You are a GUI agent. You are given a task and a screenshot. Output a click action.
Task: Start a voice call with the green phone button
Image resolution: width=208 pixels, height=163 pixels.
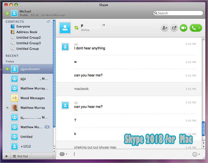(193, 28)
